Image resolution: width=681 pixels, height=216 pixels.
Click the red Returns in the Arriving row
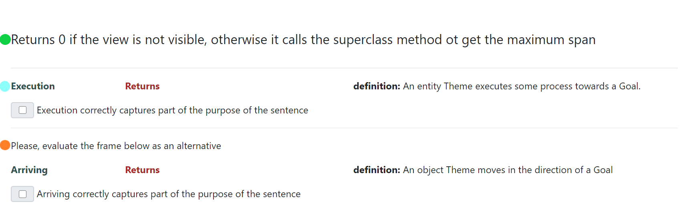pos(142,170)
